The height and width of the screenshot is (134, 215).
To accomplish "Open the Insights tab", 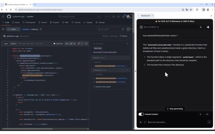I will tap(88, 22).
